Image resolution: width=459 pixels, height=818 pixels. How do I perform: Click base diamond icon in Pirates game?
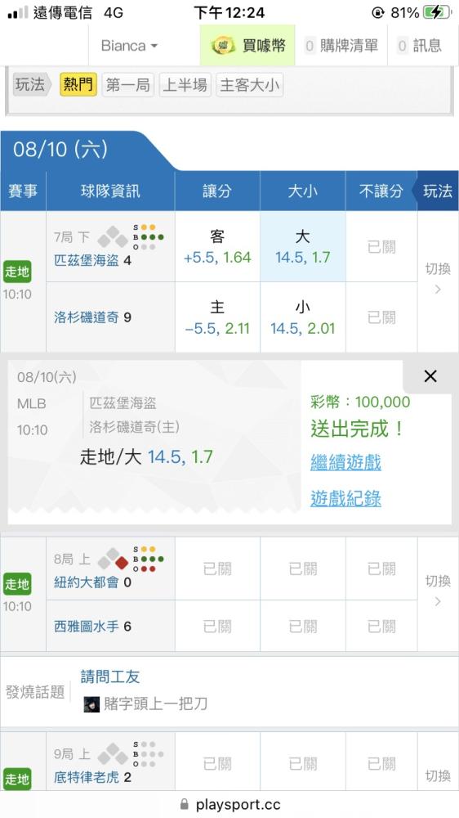113,237
